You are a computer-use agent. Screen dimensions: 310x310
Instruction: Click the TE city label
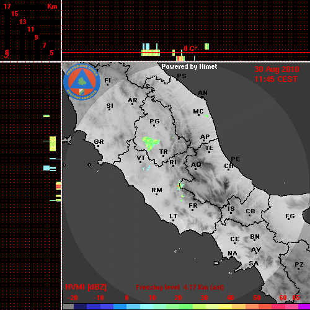210,148
